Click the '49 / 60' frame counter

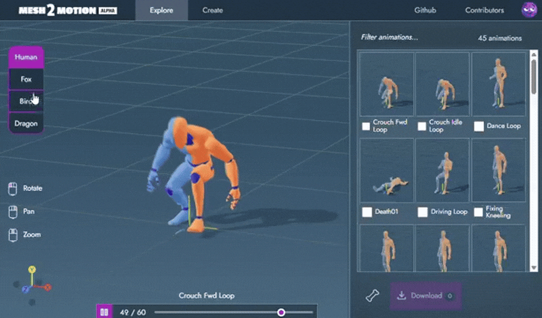[133, 313]
